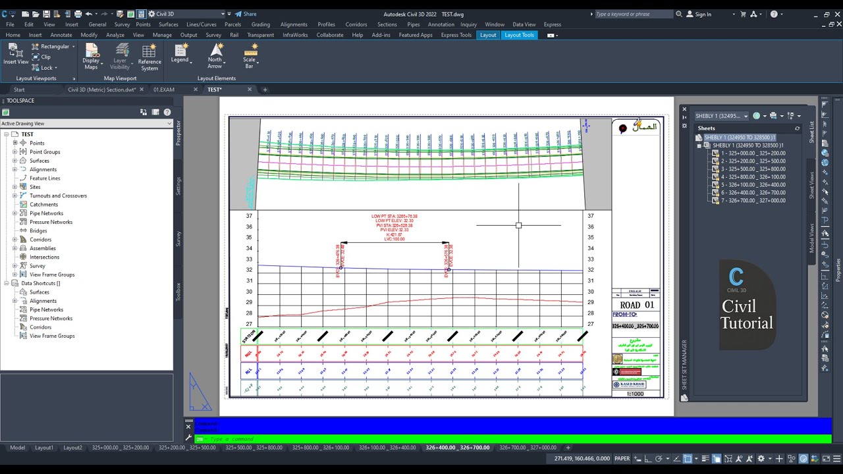
Task: Select sheet 3 - 325+500.00 _ 325+800.00
Action: 753,169
